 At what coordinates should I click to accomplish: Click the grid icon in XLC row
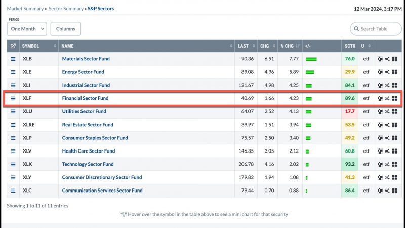[395, 191]
